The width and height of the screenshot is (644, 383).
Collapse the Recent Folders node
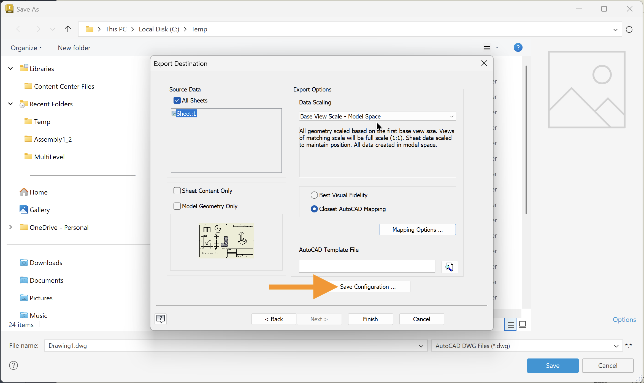pos(10,104)
